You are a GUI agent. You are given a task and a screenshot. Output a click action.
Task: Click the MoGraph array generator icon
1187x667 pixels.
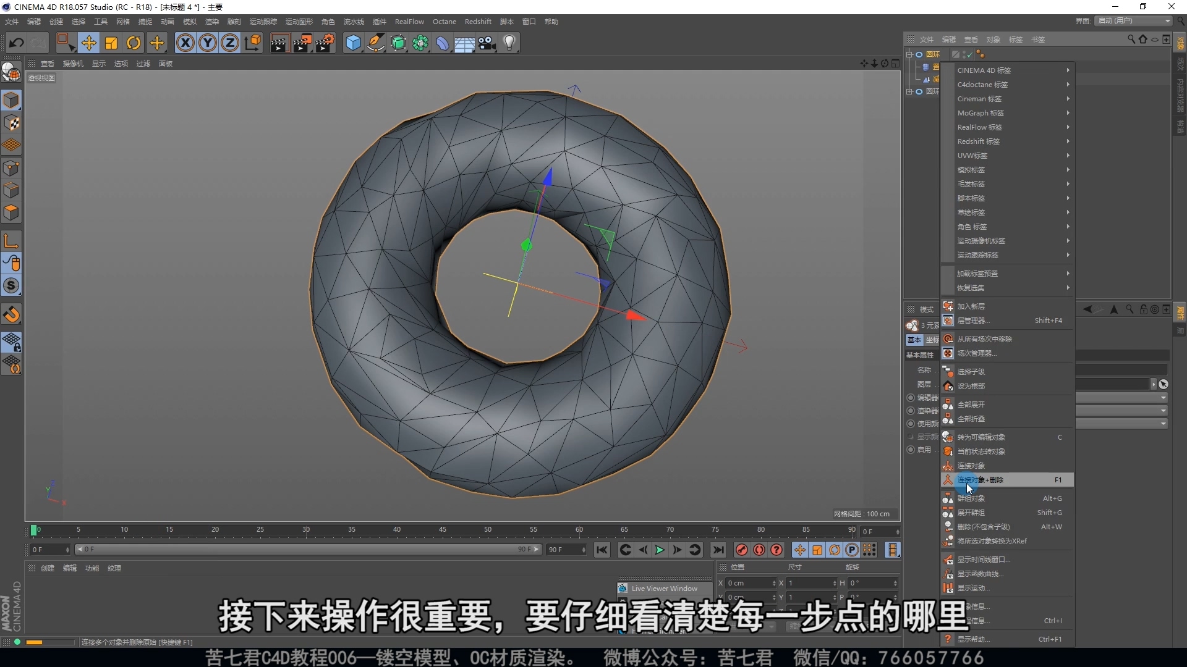(x=420, y=43)
